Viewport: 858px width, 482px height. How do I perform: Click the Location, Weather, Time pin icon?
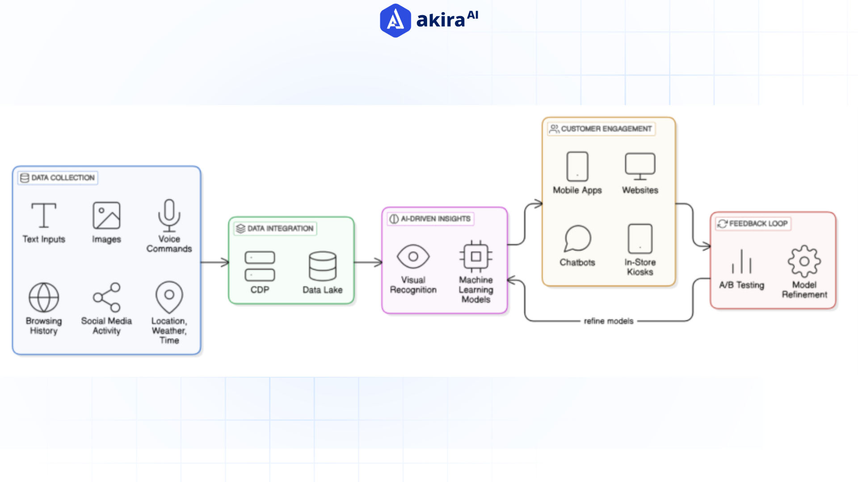(x=169, y=297)
